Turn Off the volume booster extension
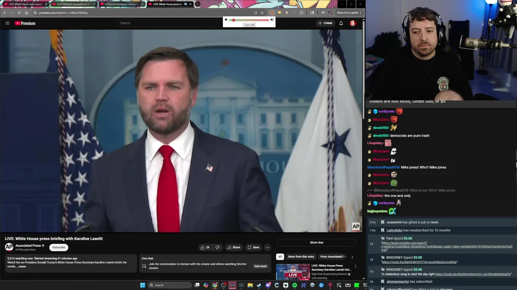This screenshot has height=290, width=517. pyautogui.click(x=249, y=25)
